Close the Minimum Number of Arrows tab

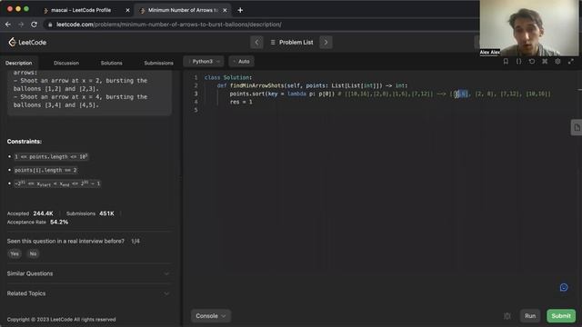225,10
